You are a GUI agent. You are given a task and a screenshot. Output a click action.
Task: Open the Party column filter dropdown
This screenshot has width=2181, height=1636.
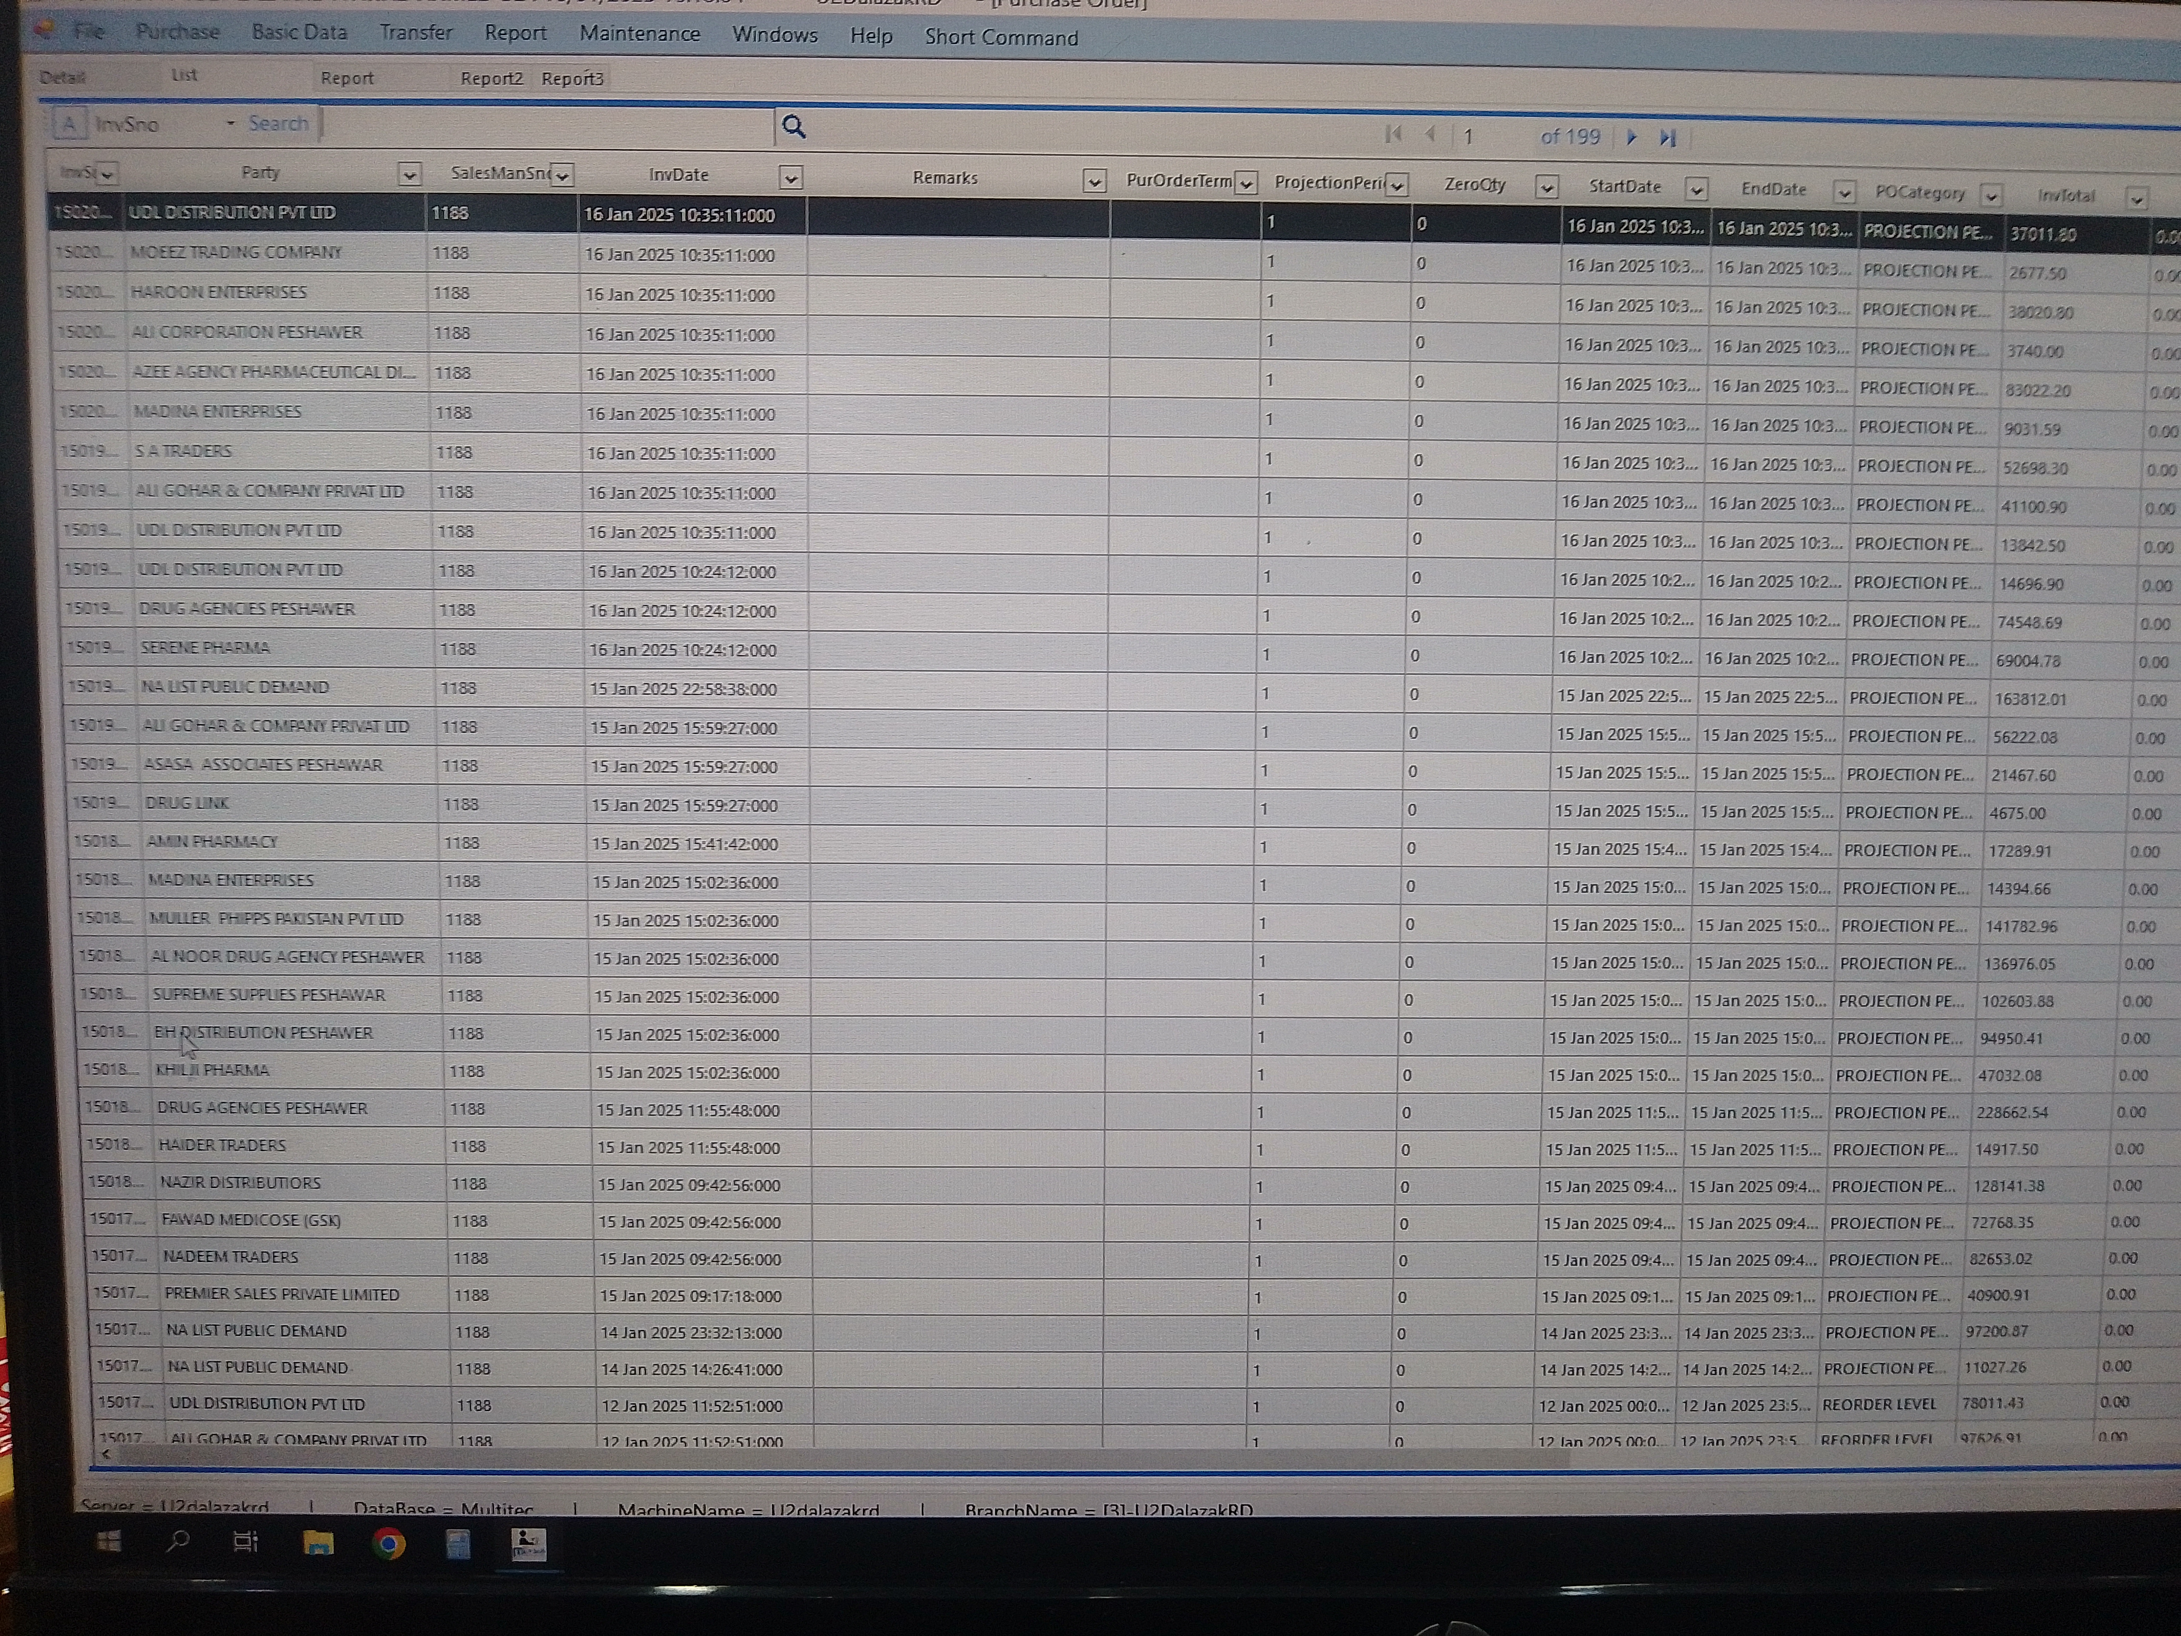click(409, 176)
